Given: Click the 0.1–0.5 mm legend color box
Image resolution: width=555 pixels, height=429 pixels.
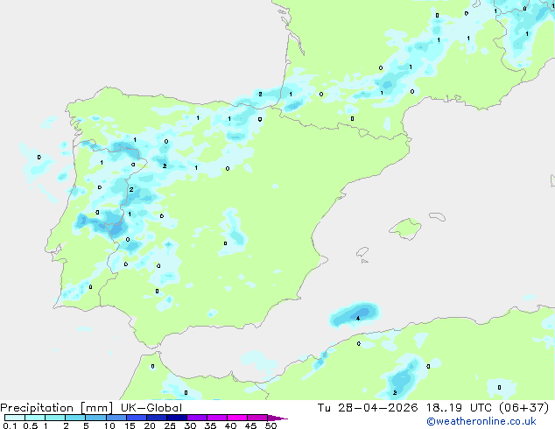Looking at the screenshot, I should tap(15, 418).
